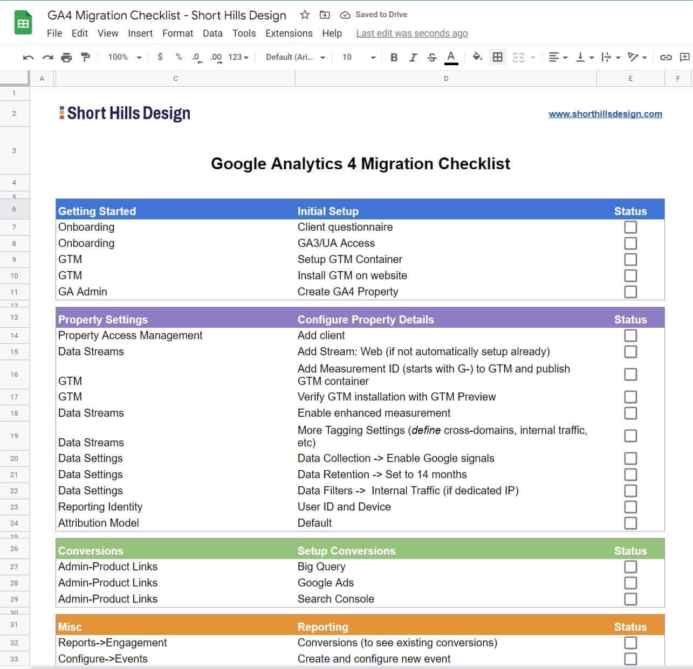This screenshot has width=693, height=669.
Task: Toggle Italic formatting
Action: pyautogui.click(x=413, y=57)
